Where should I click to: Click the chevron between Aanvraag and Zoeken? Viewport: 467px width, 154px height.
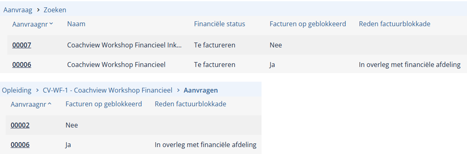point(38,10)
